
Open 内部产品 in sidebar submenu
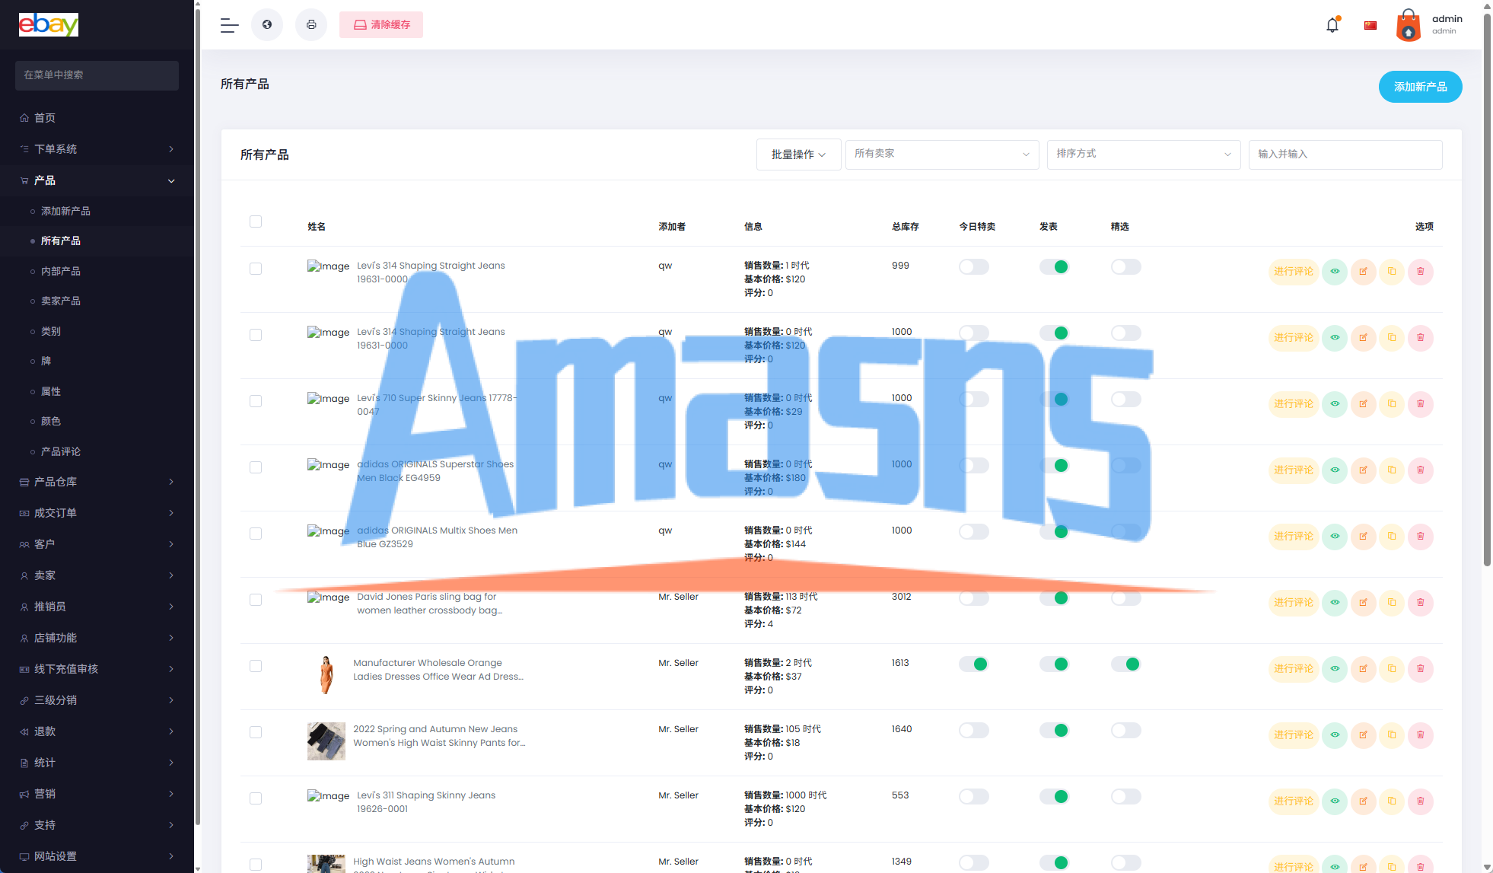click(61, 271)
